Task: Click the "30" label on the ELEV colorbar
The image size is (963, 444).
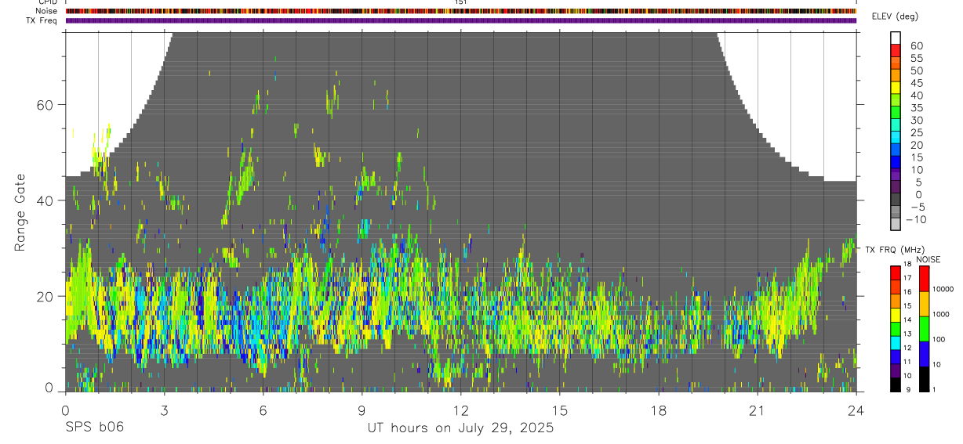Action: click(916, 120)
